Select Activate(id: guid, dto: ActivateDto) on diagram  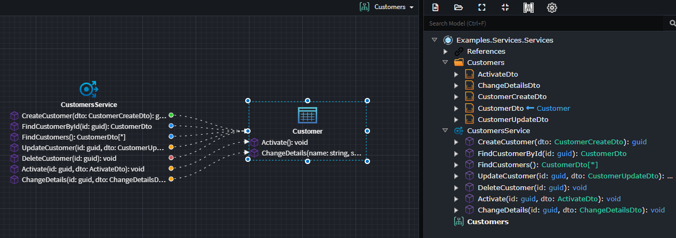click(83, 169)
